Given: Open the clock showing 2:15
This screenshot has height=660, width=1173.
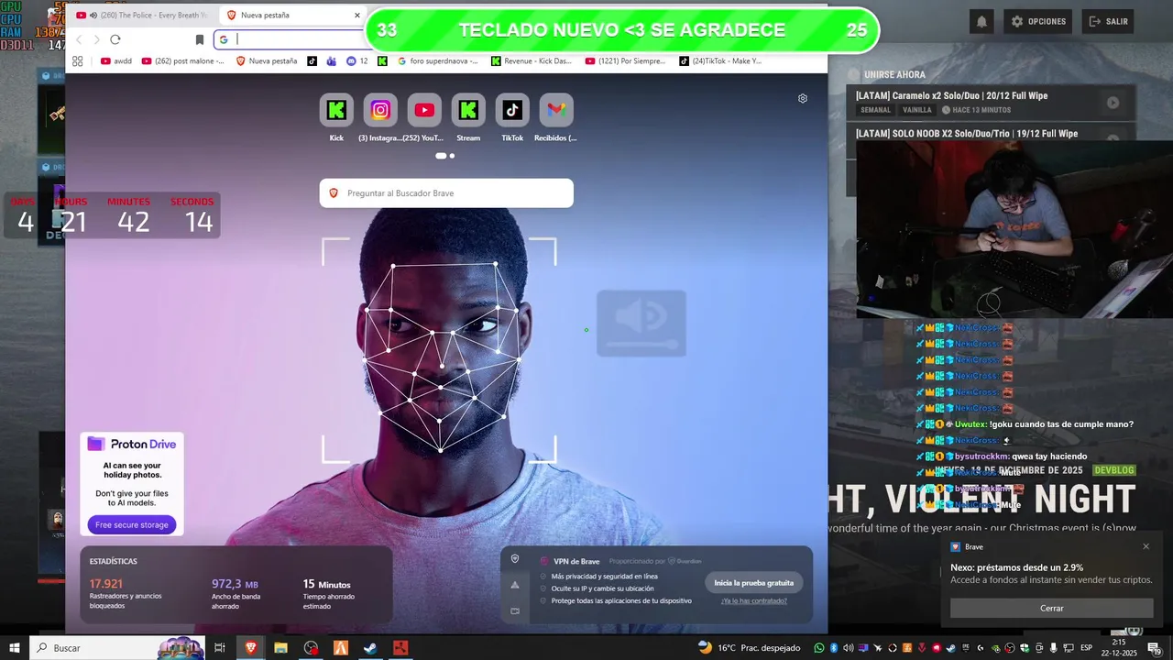Looking at the screenshot, I should pyautogui.click(x=1119, y=648).
